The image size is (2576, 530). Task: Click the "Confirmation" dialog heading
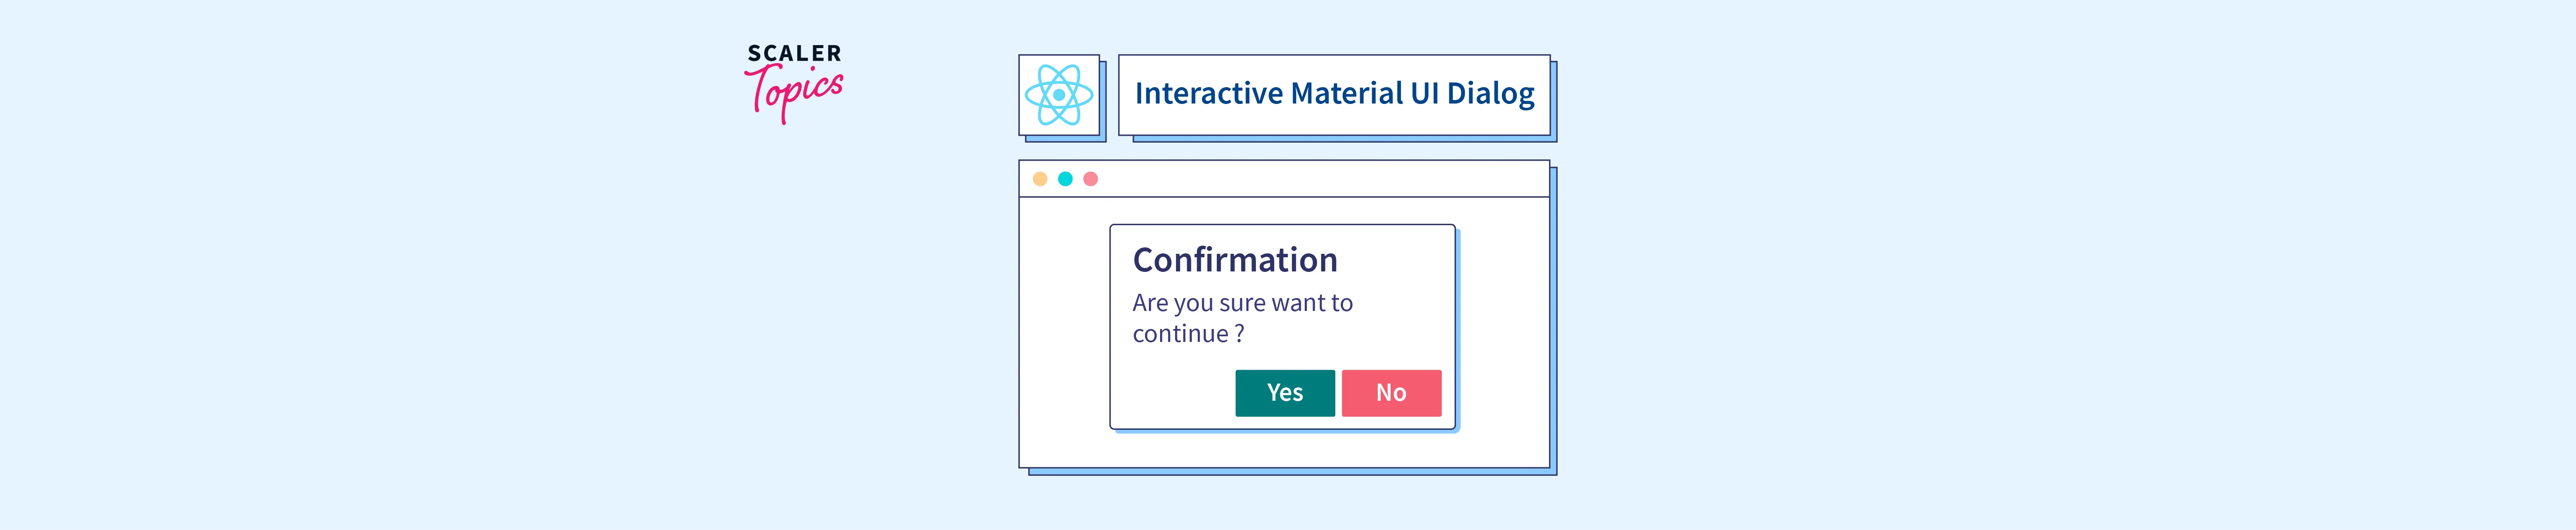coord(1235,260)
